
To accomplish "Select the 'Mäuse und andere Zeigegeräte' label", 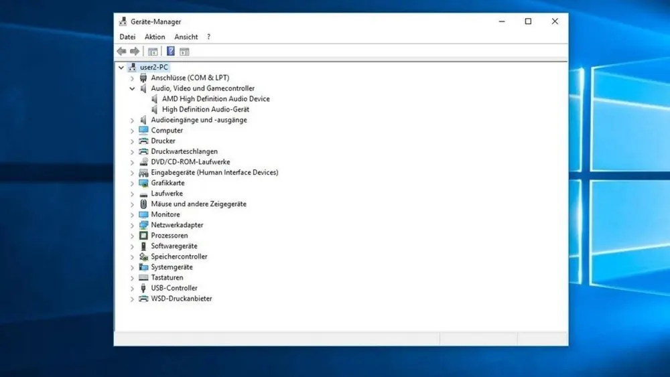I will 199,204.
